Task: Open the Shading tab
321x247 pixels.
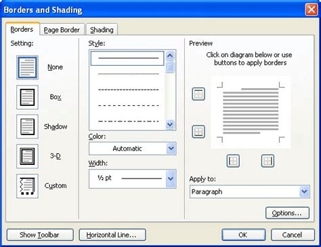Action: (x=102, y=30)
